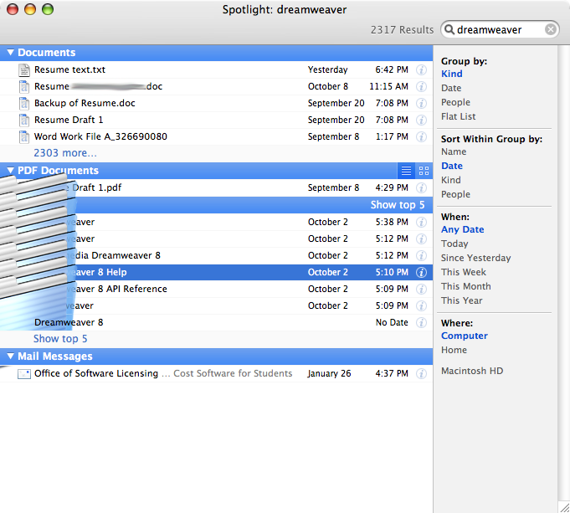This screenshot has height=513, width=570.
Task: Limit search location to Home
Action: point(454,350)
